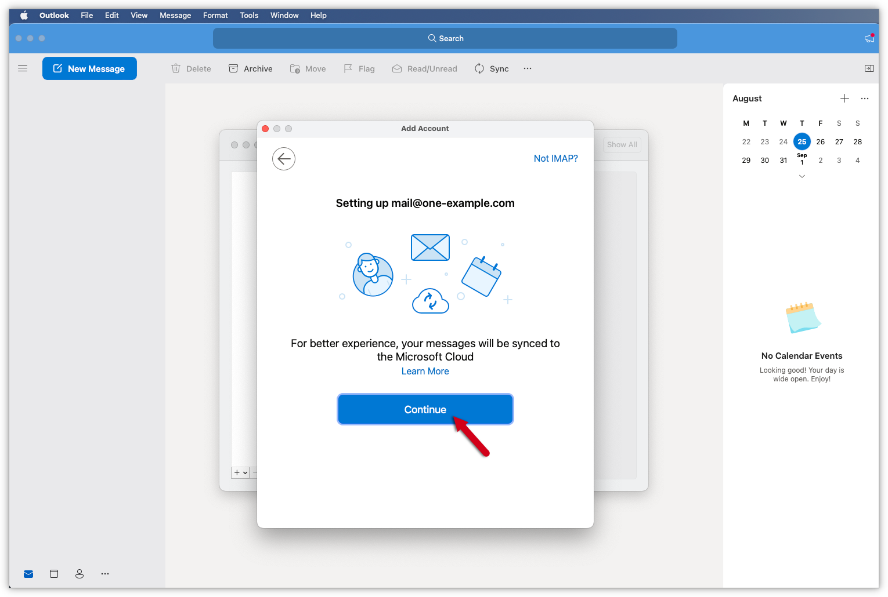Open the People contacts icon
This screenshot has height=597, width=888.
80,574
